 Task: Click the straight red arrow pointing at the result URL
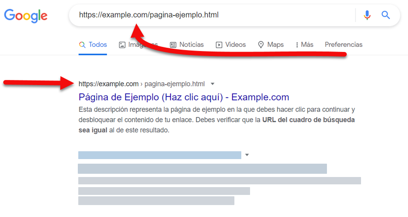37,83
